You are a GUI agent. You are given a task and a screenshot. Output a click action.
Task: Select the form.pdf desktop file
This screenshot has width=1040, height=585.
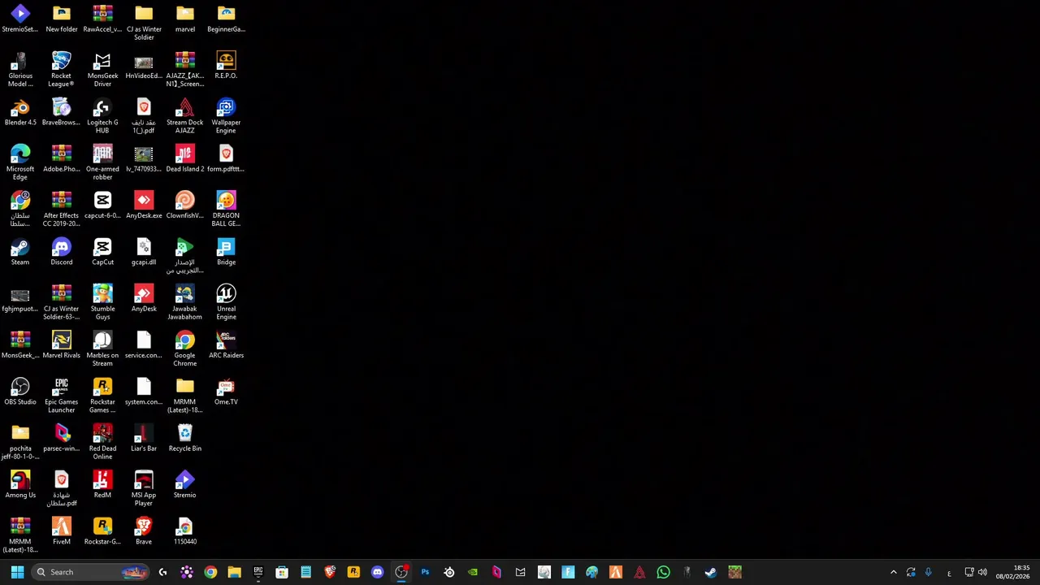[x=226, y=158]
